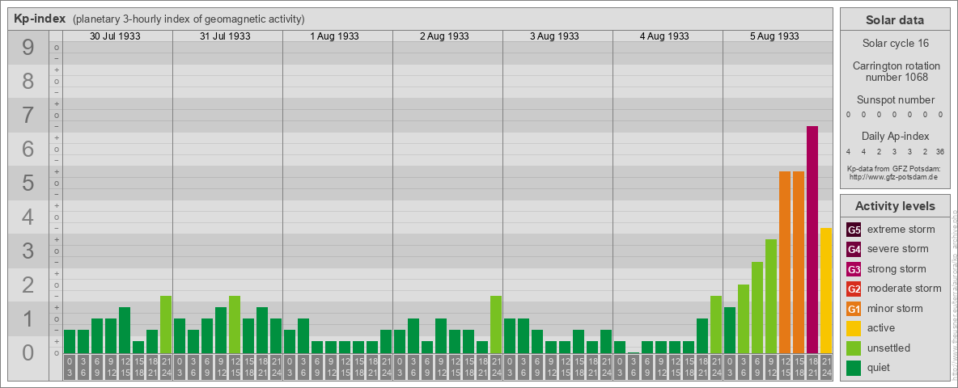The height and width of the screenshot is (388, 958).
Task: Click the Kp axis label 3
Action: (28, 251)
